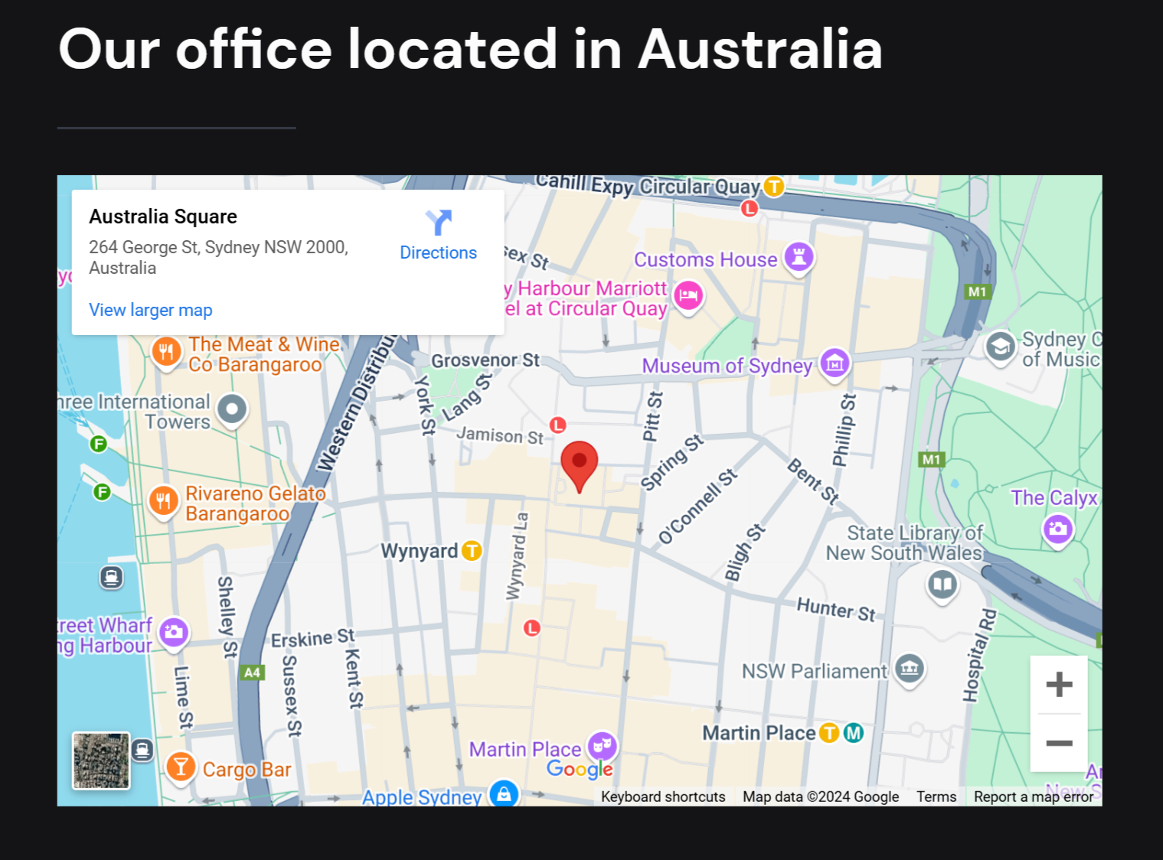Click the Apple Sydney shopping icon
The height and width of the screenshot is (860, 1163).
click(504, 794)
